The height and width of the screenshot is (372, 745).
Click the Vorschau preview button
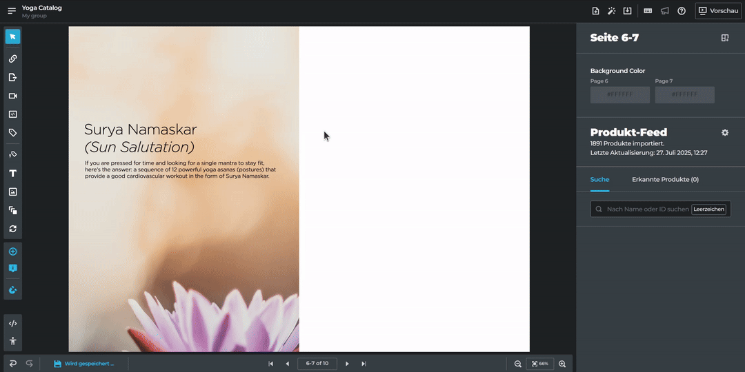(x=718, y=11)
